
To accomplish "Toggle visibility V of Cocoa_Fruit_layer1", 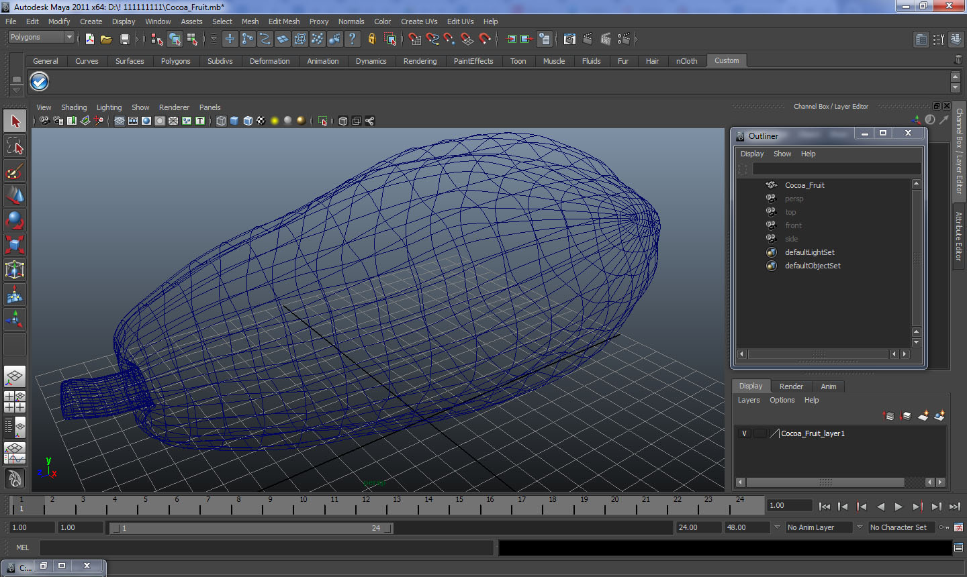I will click(x=744, y=433).
